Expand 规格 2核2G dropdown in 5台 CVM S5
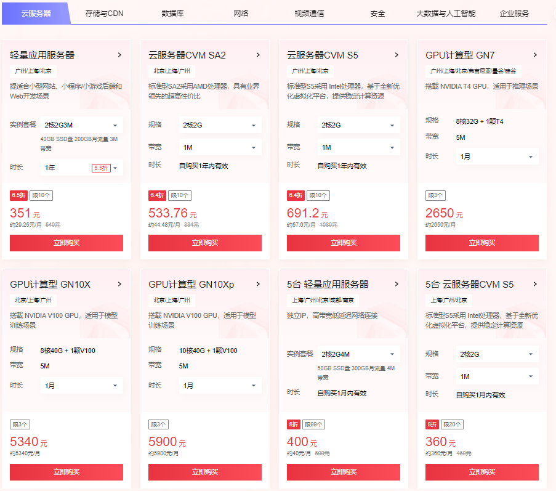Viewport: 556px width, 491px height. pyautogui.click(x=497, y=354)
